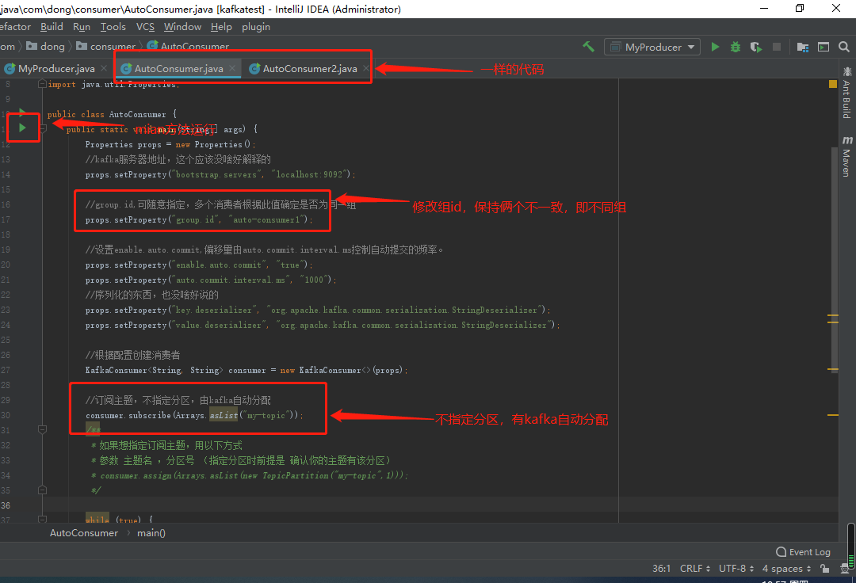Collapse fold marker at comment end line 35
Image resolution: width=856 pixels, height=583 pixels.
coord(42,490)
